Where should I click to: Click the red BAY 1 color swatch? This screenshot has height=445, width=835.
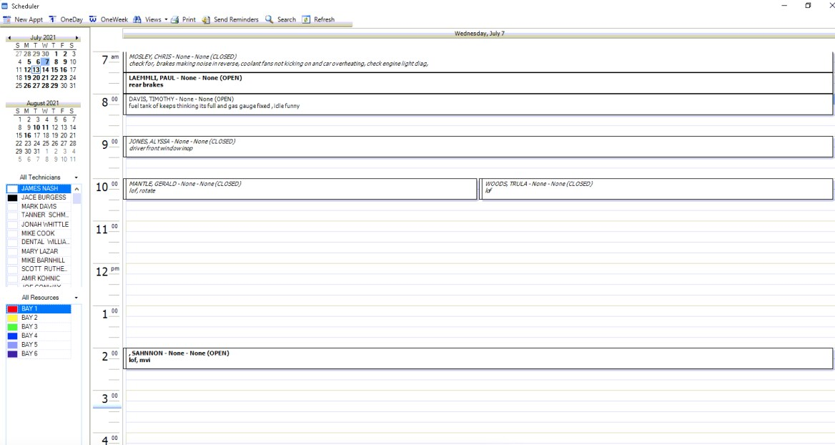[12, 309]
